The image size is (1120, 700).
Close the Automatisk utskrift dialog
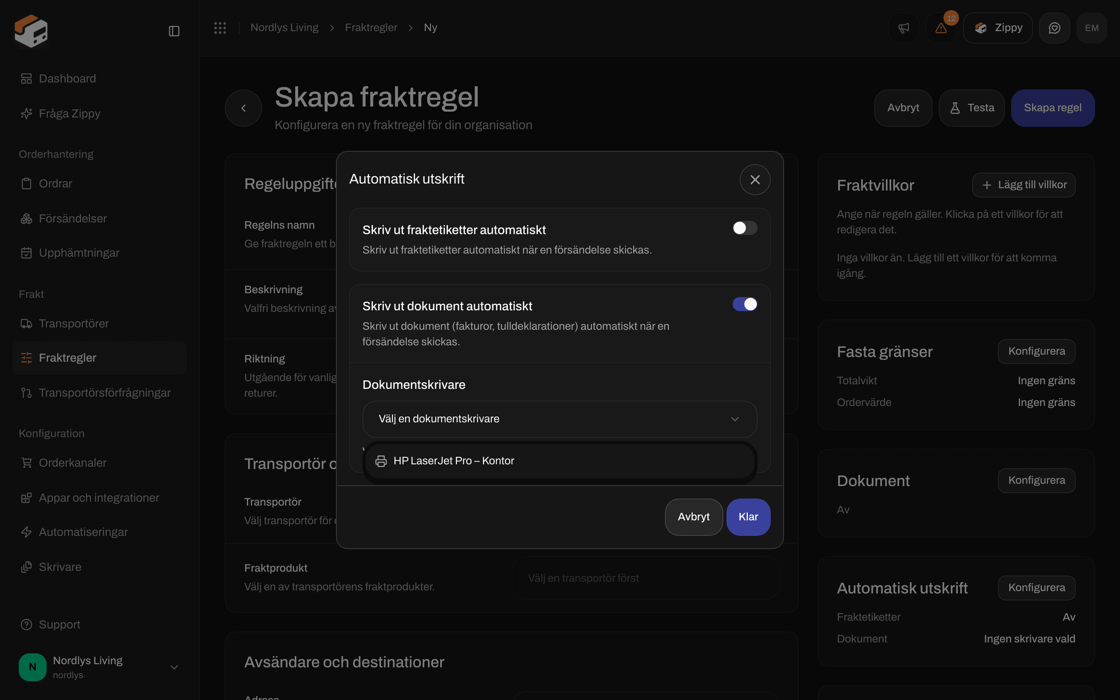click(755, 180)
